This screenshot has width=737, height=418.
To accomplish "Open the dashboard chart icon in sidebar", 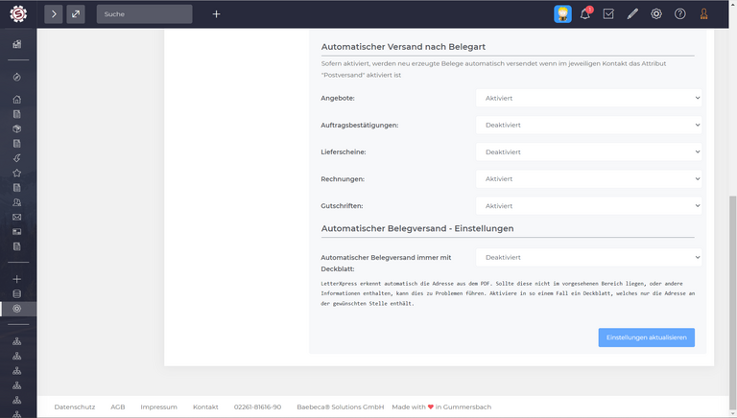I will [17, 44].
